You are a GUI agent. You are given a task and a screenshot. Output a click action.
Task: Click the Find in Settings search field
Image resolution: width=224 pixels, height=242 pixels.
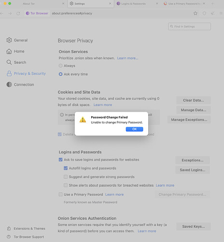189,27
